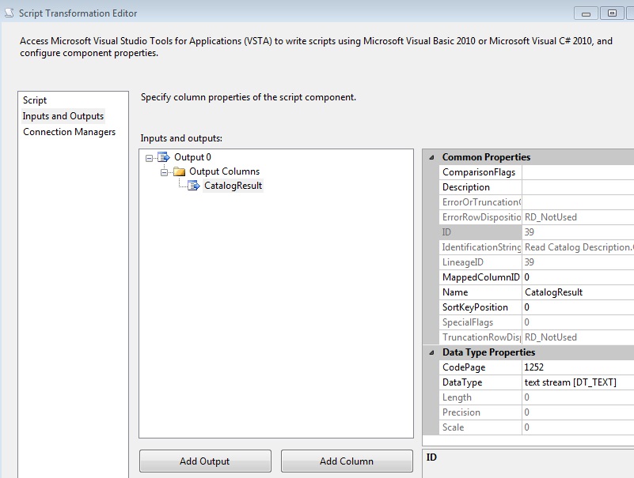Collapse the Common Properties section
634x478 pixels.
tap(431, 157)
